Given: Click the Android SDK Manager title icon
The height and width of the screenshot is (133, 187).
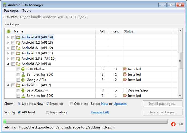Looking at the screenshot, I should 5,5.
